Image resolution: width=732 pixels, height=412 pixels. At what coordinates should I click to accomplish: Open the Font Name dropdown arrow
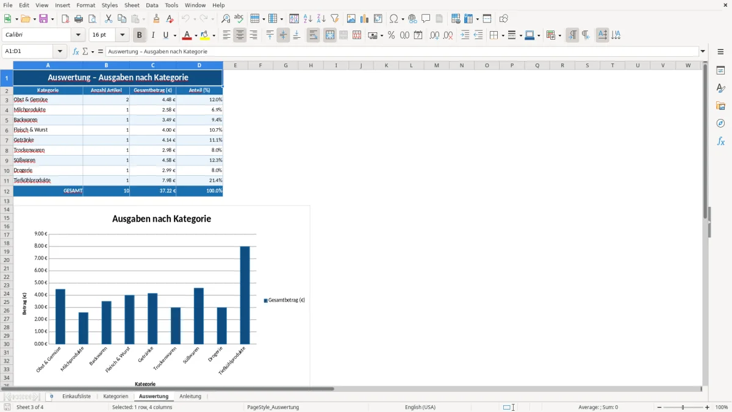pyautogui.click(x=77, y=35)
